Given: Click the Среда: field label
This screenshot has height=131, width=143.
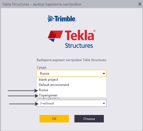Looking at the screenshot, I should coord(42,67).
